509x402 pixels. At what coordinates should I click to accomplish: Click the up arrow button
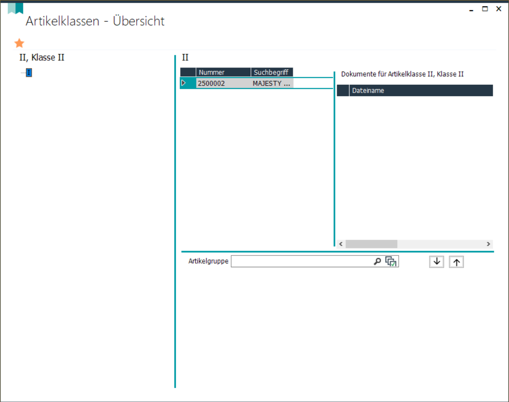(x=456, y=262)
